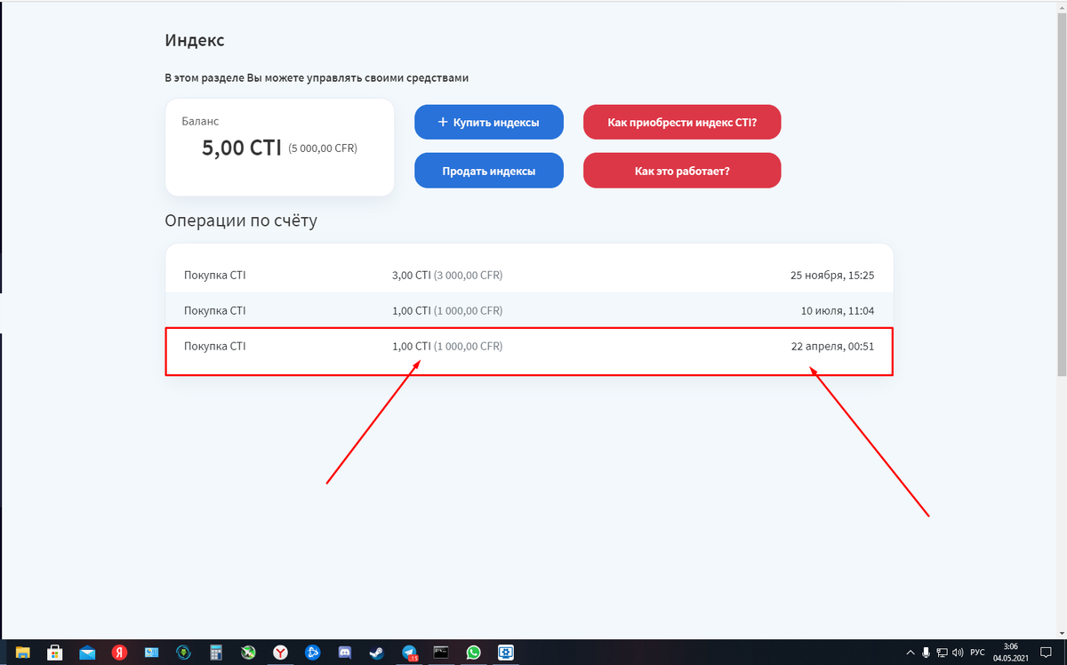Switch keyboard language via РУС indicator
1067x665 pixels.
point(977,653)
